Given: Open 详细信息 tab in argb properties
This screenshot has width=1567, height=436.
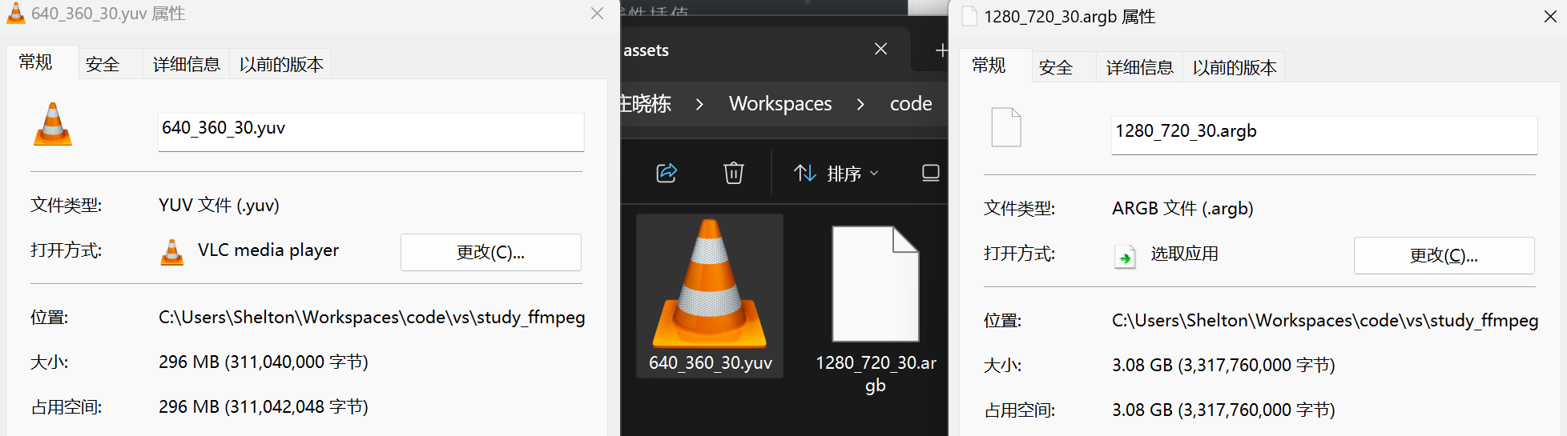Looking at the screenshot, I should click(x=1139, y=68).
